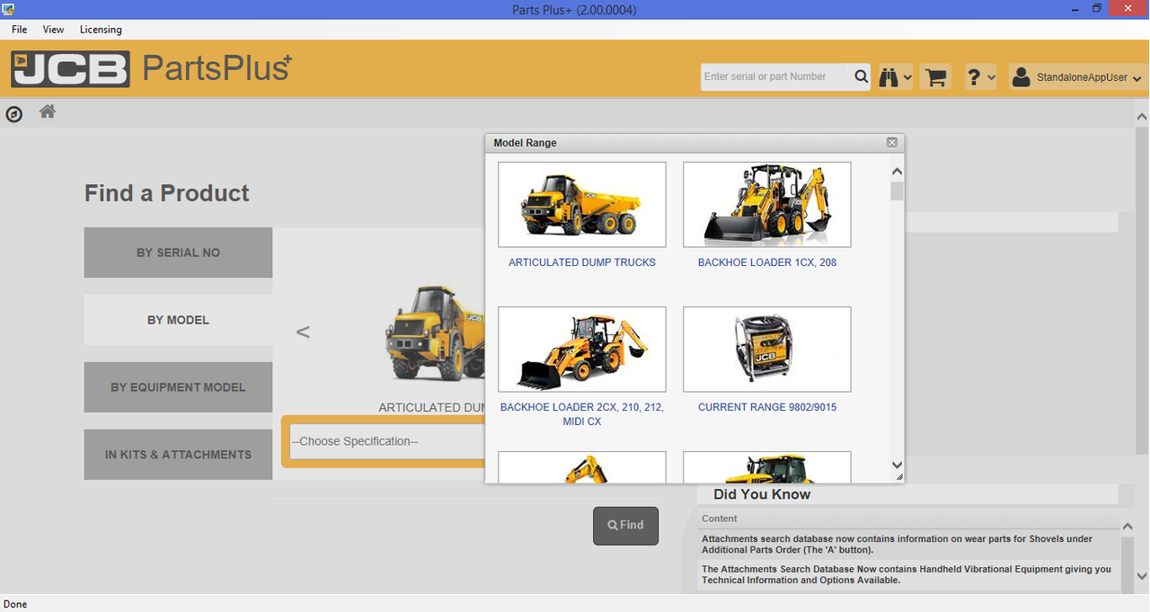Screen dimensions: 1150x612
Task: Click Model Range scrollbar down arrow
Action: click(897, 465)
